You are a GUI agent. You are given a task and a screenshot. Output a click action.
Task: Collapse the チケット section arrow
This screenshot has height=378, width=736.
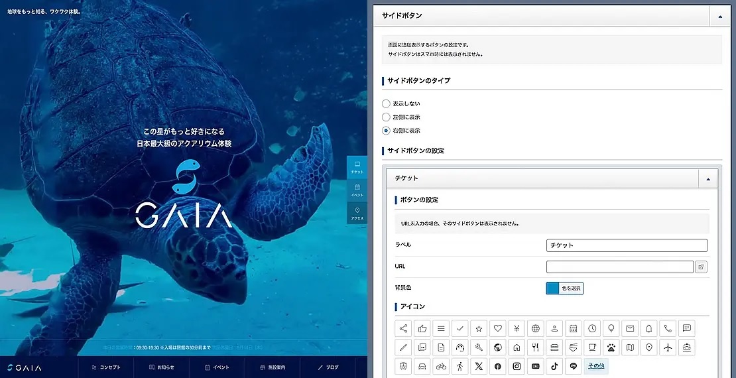(708, 179)
